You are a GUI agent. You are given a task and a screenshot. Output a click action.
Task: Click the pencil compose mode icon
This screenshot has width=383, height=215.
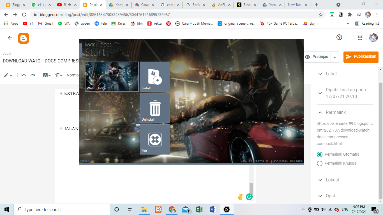[x=8, y=75]
